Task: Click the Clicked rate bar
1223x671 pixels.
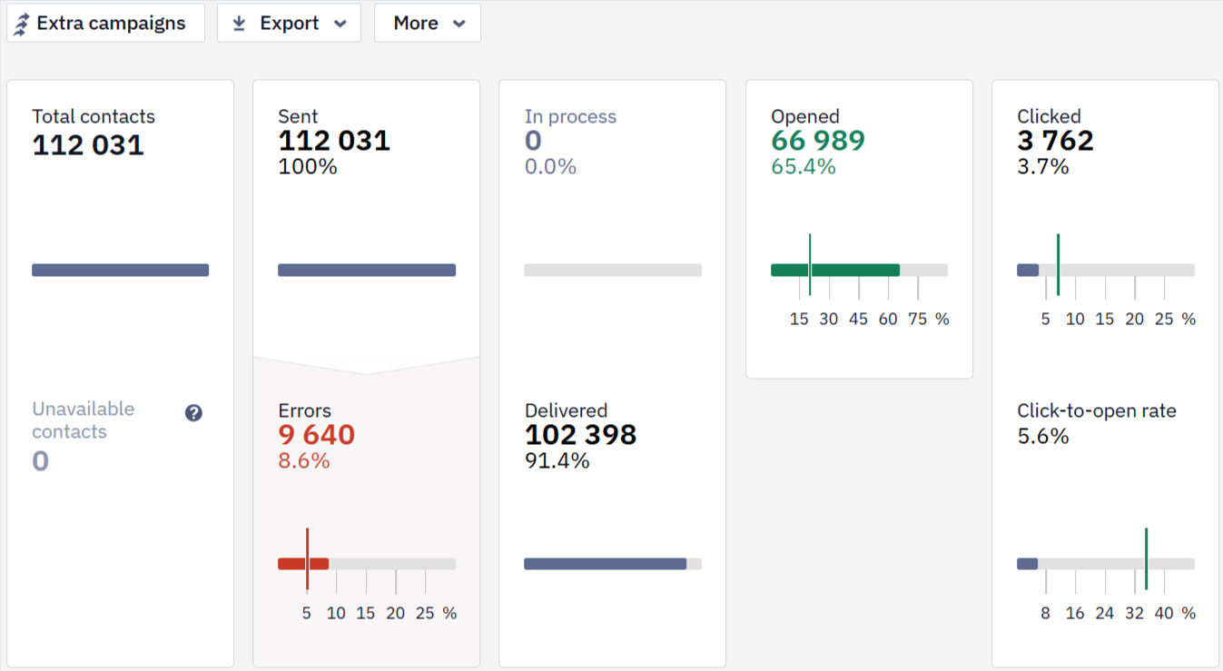Action: [x=1106, y=270]
